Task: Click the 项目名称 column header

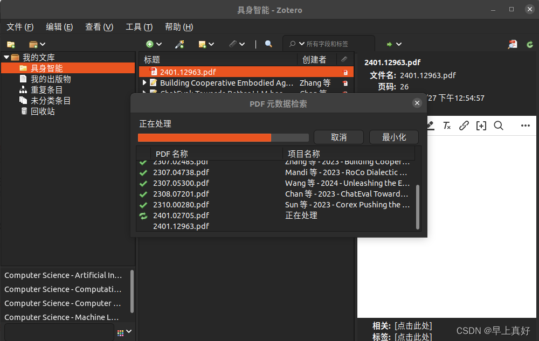Action: [349, 154]
